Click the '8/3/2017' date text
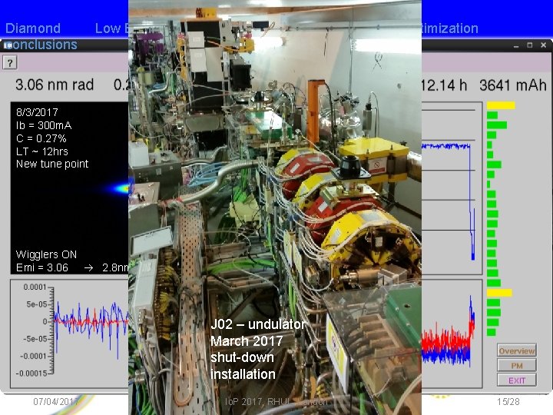Image resolution: width=553 pixels, height=415 pixels. coord(37,112)
